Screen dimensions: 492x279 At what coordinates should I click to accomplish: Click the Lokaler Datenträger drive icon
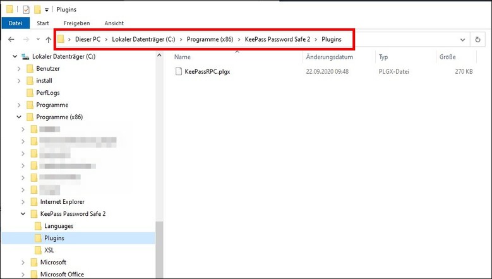(x=25, y=57)
